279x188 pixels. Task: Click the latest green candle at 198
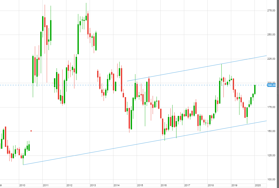click(x=255, y=89)
